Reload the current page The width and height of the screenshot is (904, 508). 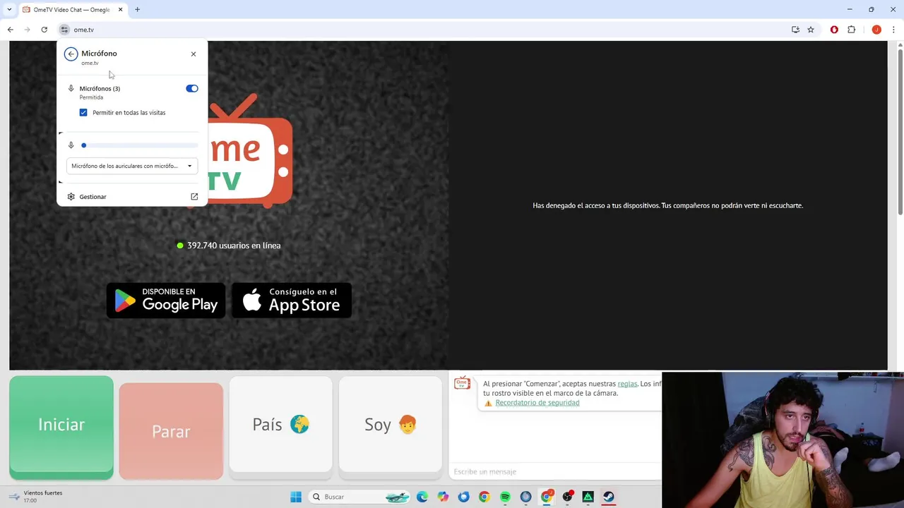click(x=44, y=30)
